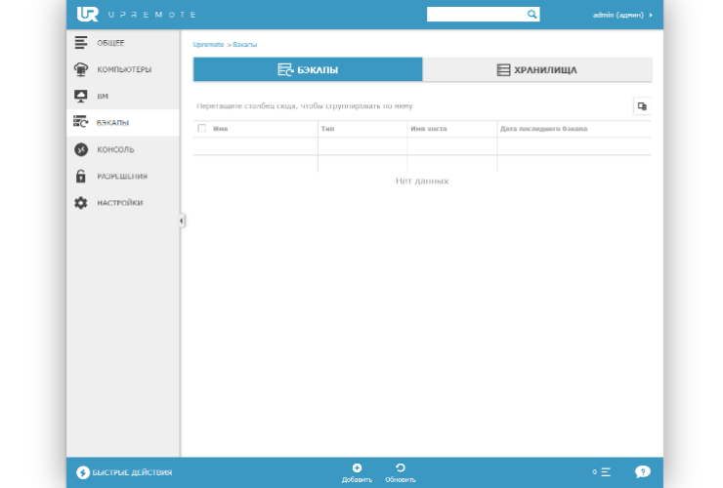
Task: Open Разрешения permissions section
Action: tap(122, 177)
